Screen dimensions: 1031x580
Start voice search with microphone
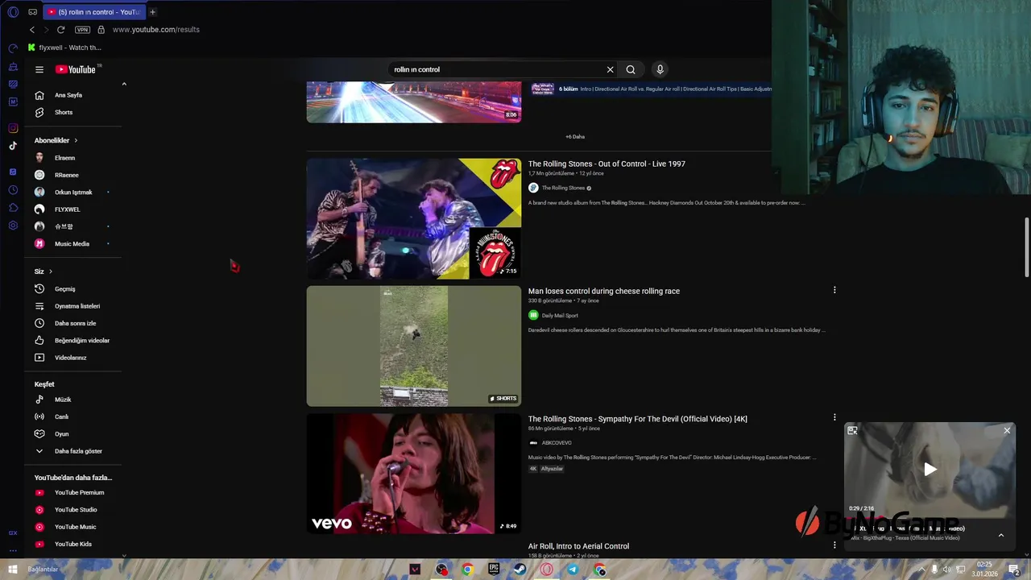(x=660, y=69)
